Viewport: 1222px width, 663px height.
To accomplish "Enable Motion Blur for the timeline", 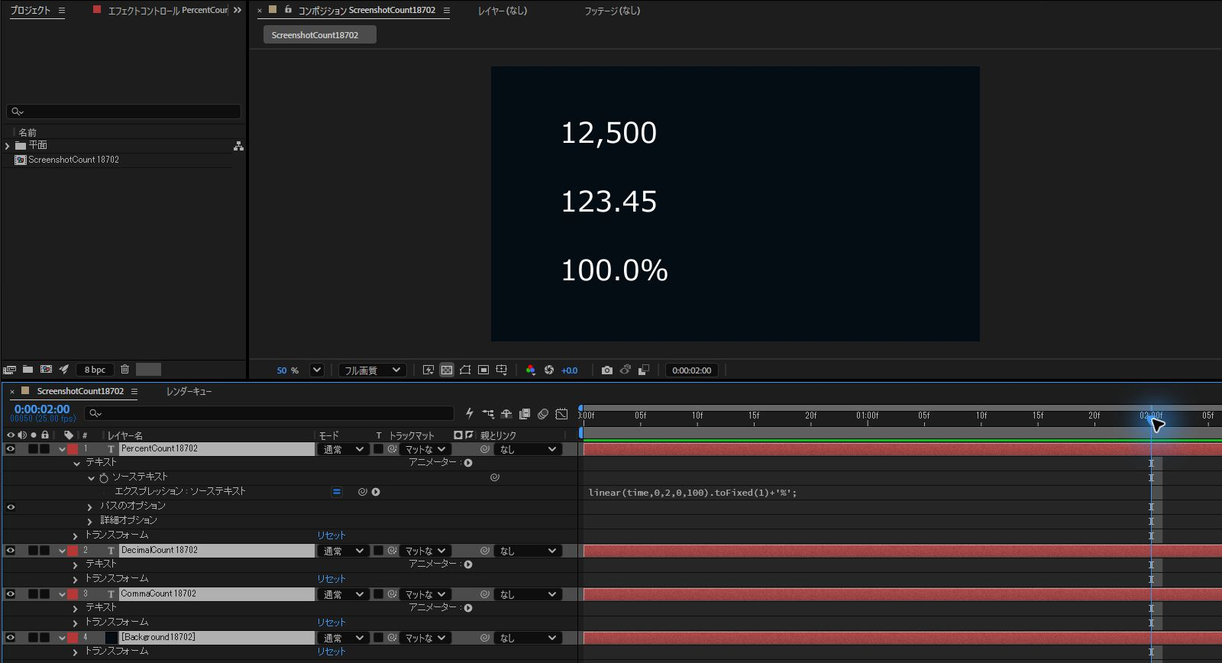I will click(543, 414).
